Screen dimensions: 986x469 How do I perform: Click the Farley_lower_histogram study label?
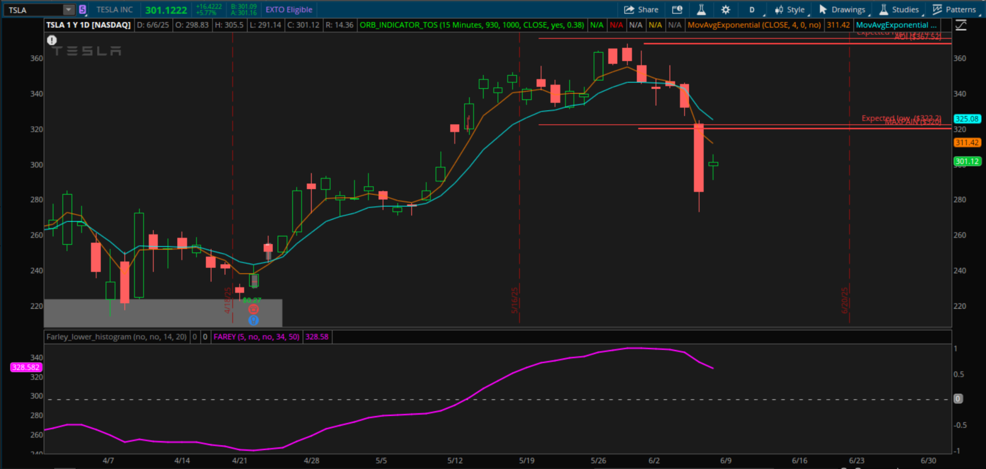[x=116, y=337]
